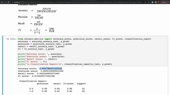Screen dimensions: 170x95
Task: Click the print "Precision score: " line
Action: tap(41, 56)
